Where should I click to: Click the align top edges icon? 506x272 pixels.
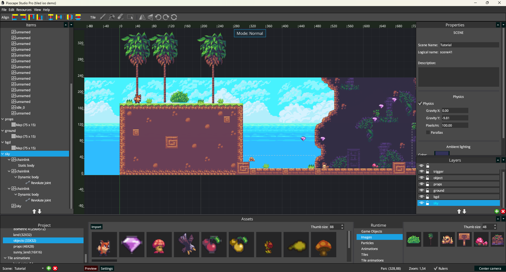pos(31,17)
